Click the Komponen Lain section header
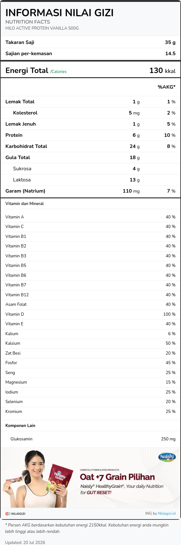The image size is (181, 545). (x=20, y=425)
